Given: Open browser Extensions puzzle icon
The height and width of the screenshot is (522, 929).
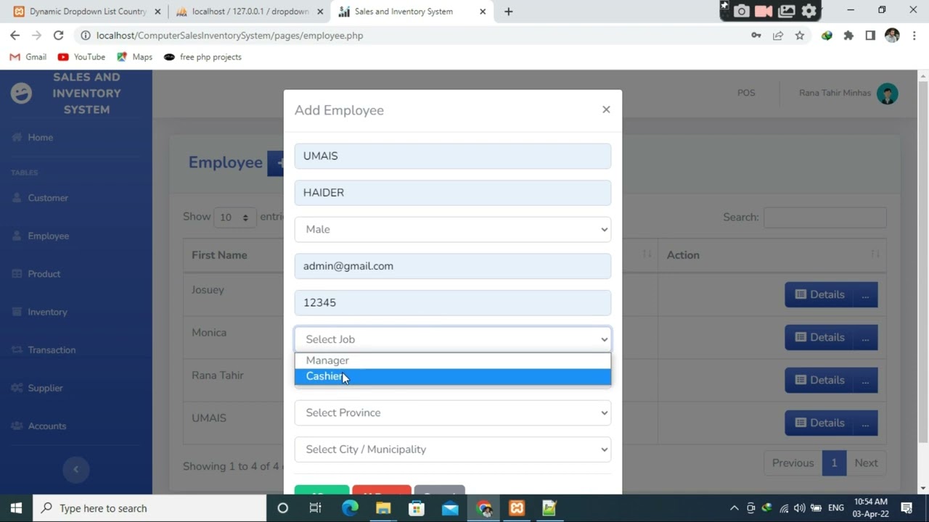Looking at the screenshot, I should pos(848,36).
